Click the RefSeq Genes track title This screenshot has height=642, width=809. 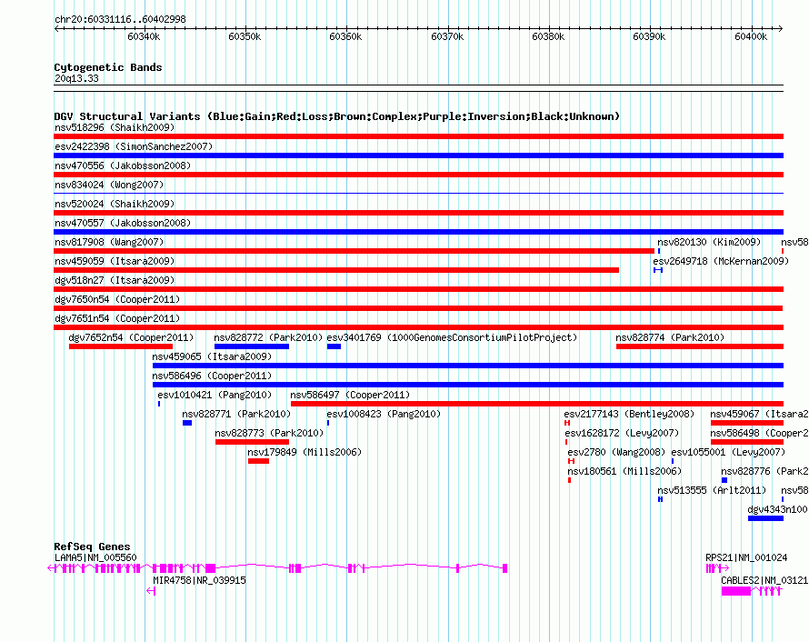pos(92,546)
